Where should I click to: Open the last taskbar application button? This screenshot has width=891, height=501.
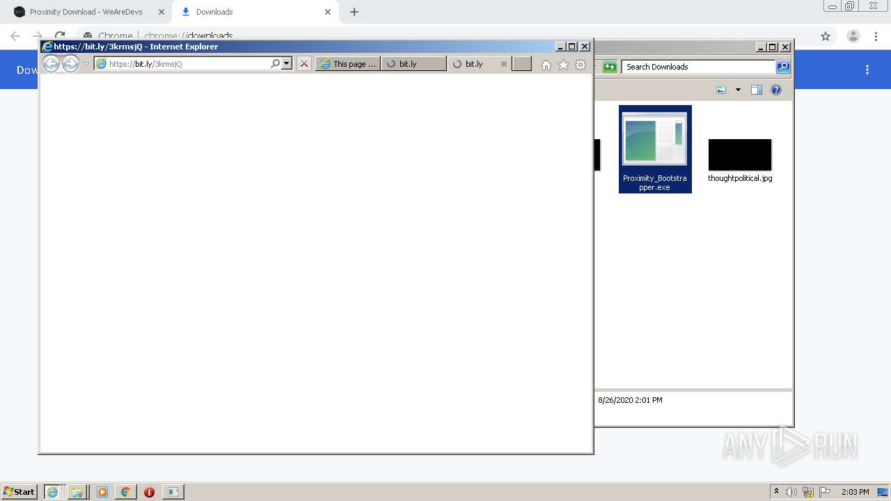(x=173, y=492)
